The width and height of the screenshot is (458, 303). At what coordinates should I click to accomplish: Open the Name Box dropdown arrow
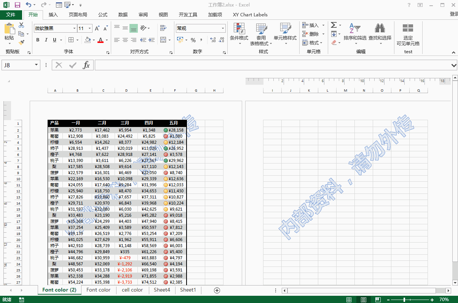click(37, 65)
